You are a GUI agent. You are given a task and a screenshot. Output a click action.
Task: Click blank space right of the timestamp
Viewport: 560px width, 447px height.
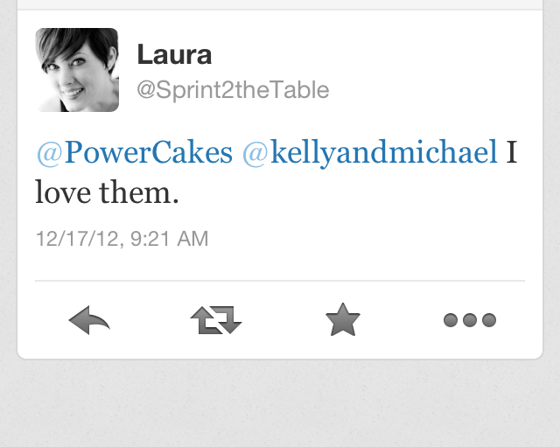pos(367,238)
